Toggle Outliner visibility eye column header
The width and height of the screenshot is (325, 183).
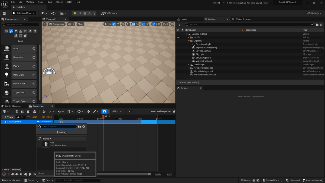point(178,30)
